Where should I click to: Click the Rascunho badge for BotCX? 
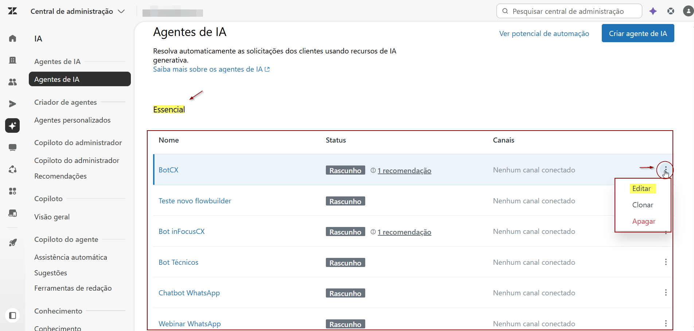(x=345, y=170)
